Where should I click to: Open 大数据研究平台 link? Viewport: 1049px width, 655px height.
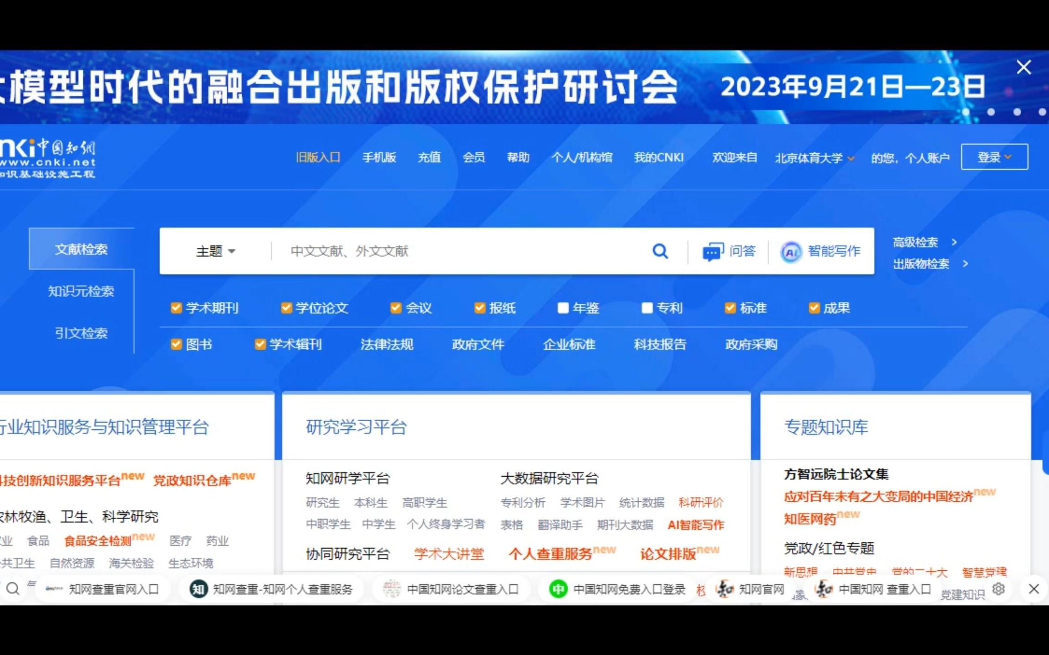550,478
